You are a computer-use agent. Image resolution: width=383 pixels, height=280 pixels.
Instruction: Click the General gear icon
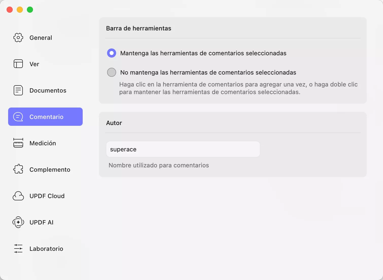point(18,38)
